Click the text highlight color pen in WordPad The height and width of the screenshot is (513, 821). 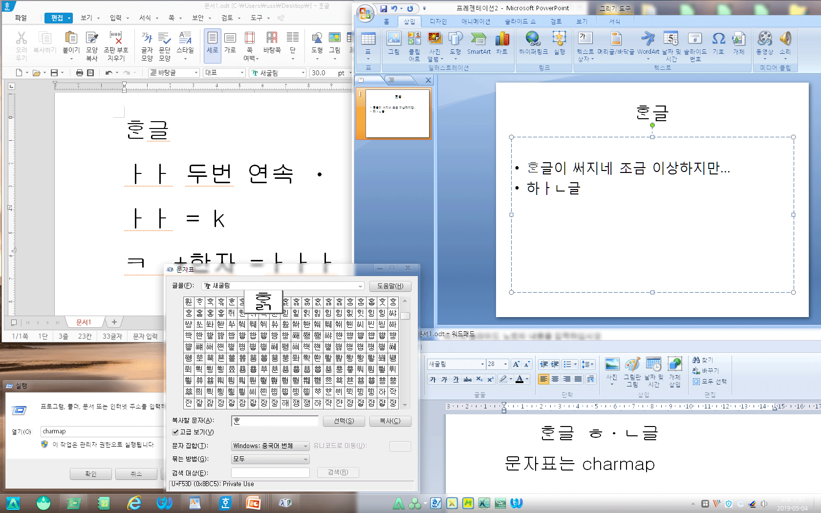503,379
